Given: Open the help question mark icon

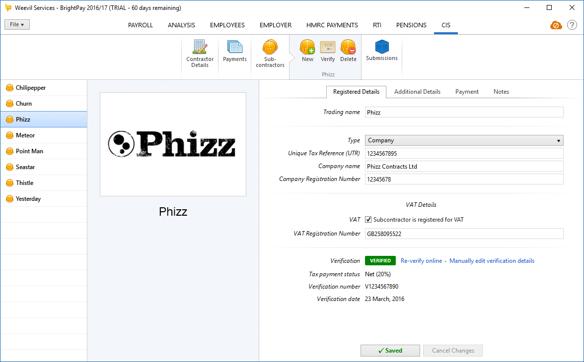Looking at the screenshot, I should point(572,25).
